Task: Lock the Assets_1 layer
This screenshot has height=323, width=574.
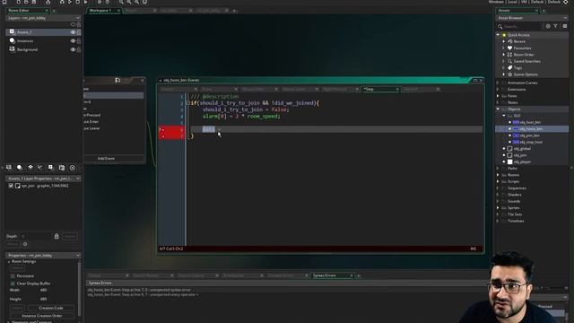Action: pyautogui.click(x=79, y=32)
